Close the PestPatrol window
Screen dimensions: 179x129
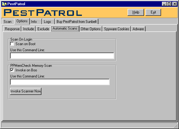click(174, 4)
